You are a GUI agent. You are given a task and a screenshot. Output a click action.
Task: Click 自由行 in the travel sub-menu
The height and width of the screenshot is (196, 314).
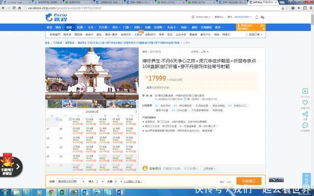click(x=89, y=35)
